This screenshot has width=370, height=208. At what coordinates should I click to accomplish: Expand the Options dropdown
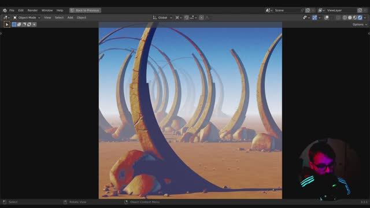click(x=360, y=24)
